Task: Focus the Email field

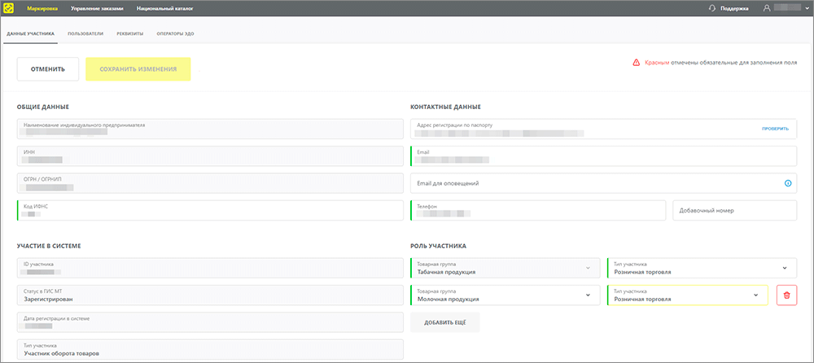Action: 603,156
